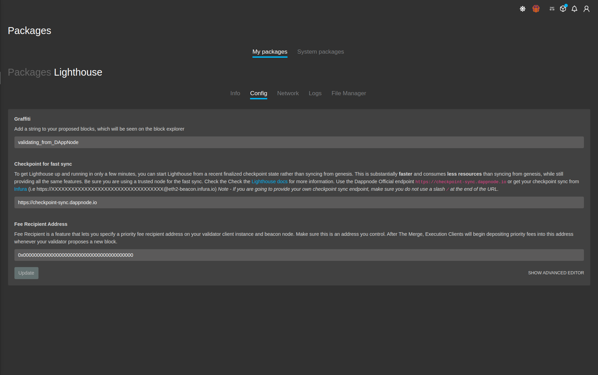
Task: Open the notifications bell icon
Action: [x=574, y=9]
